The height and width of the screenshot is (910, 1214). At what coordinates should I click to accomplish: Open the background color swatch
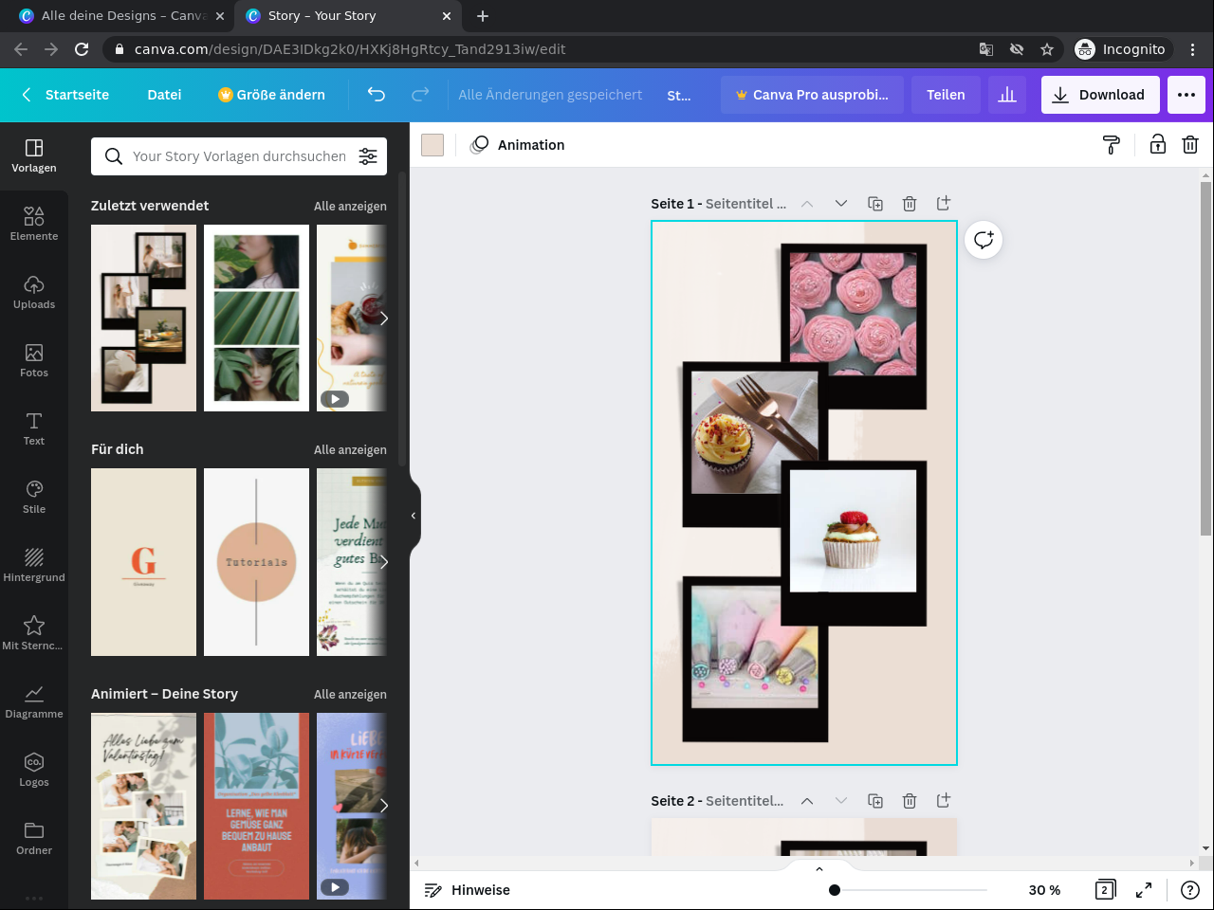432,145
